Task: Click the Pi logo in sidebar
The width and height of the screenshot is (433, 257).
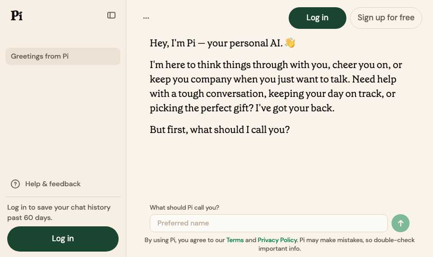Action: point(17,15)
